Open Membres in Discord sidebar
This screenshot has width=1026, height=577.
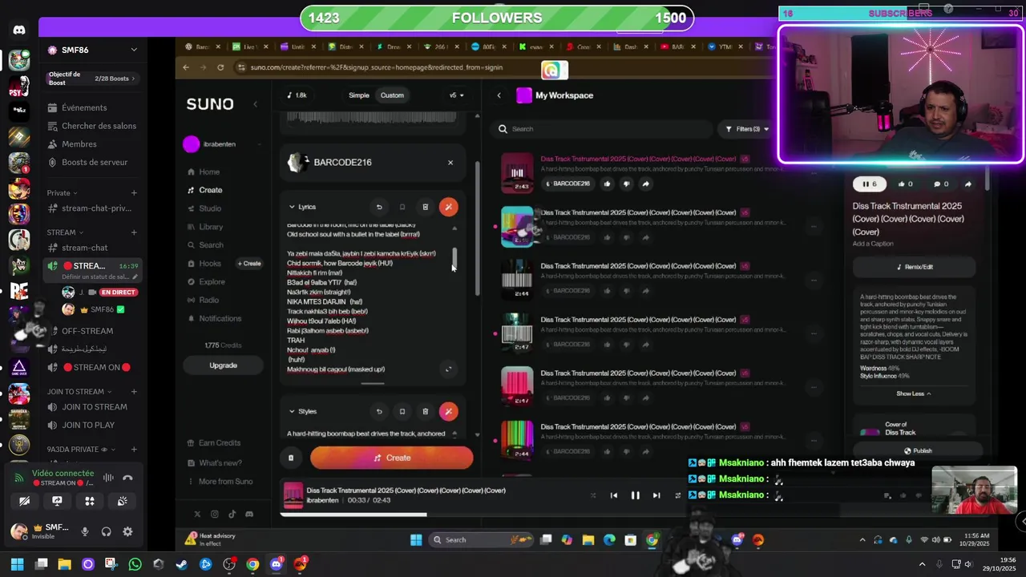click(x=79, y=144)
